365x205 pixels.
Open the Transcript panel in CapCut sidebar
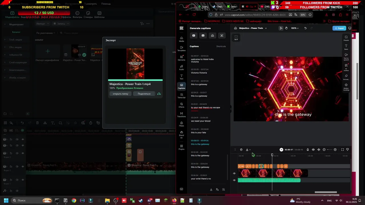coord(181,96)
